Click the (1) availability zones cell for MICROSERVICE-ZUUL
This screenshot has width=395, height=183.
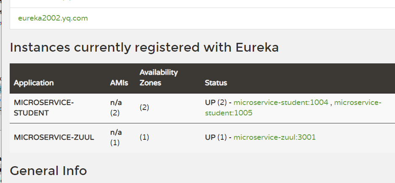[x=144, y=137]
